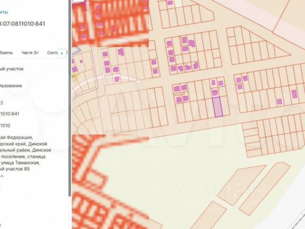Select the highlighted purple parcel on the map

click(x=218, y=107)
